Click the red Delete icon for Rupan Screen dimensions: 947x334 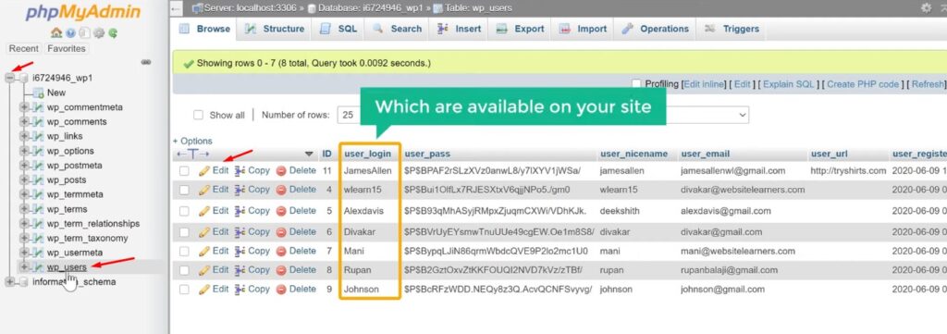281,270
